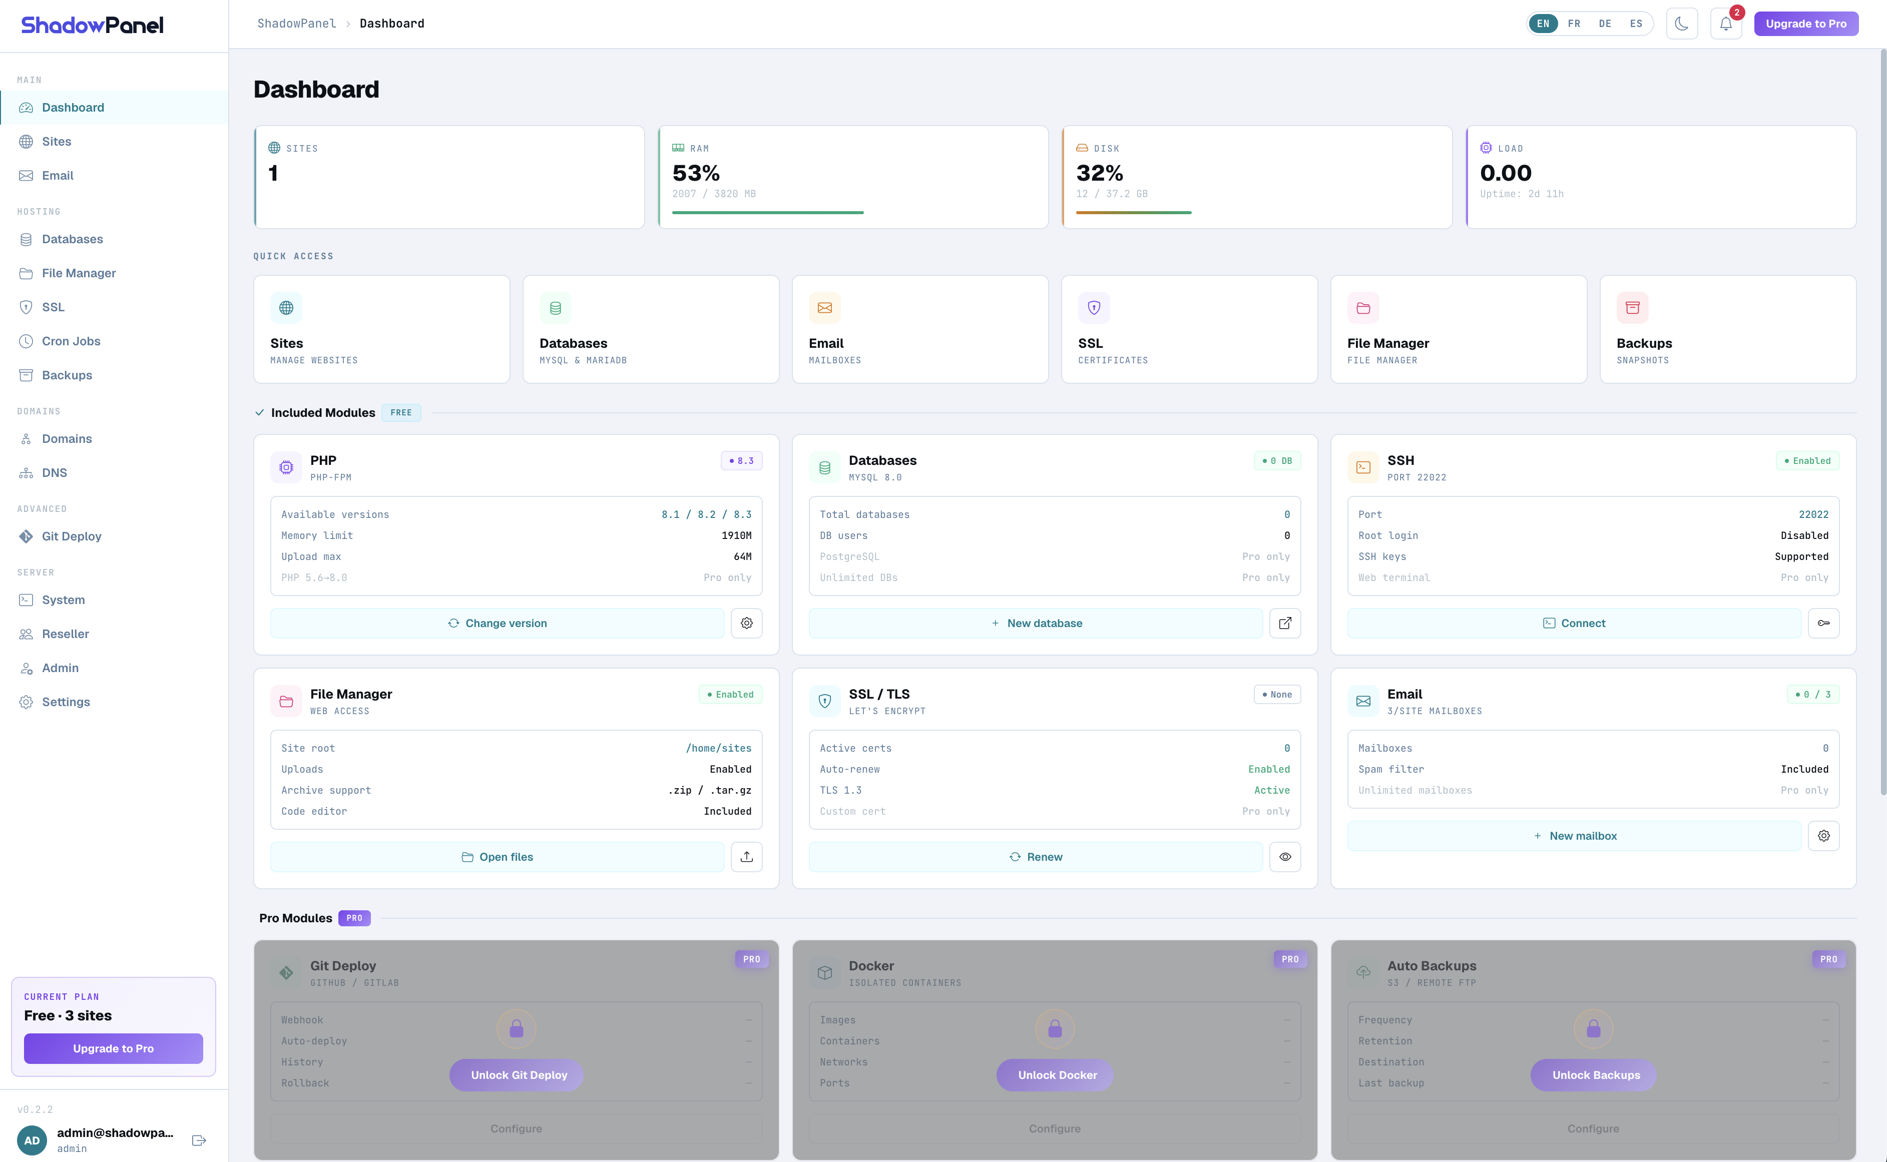
Task: Click the Email module envelope icon
Action: click(x=1363, y=701)
